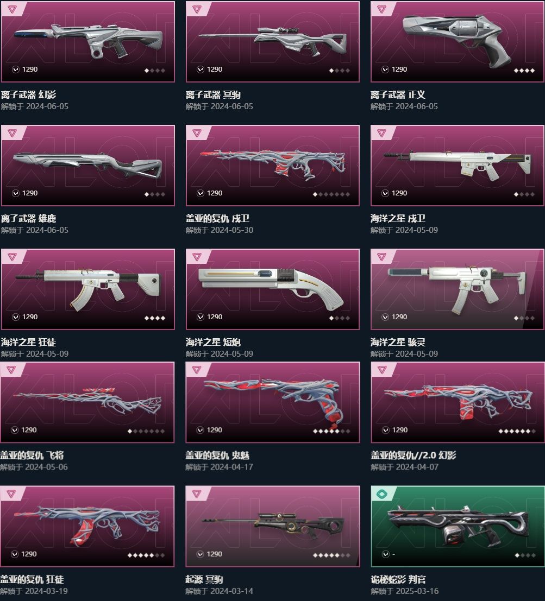This screenshot has width=545, height=601.
Task: Click the 起源 冥驹 skin name
Action: [x=204, y=579]
